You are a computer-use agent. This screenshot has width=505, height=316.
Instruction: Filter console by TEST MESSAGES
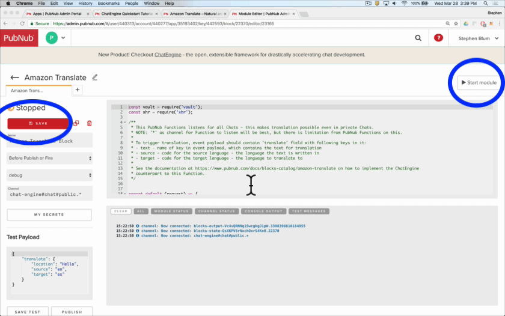309,211
